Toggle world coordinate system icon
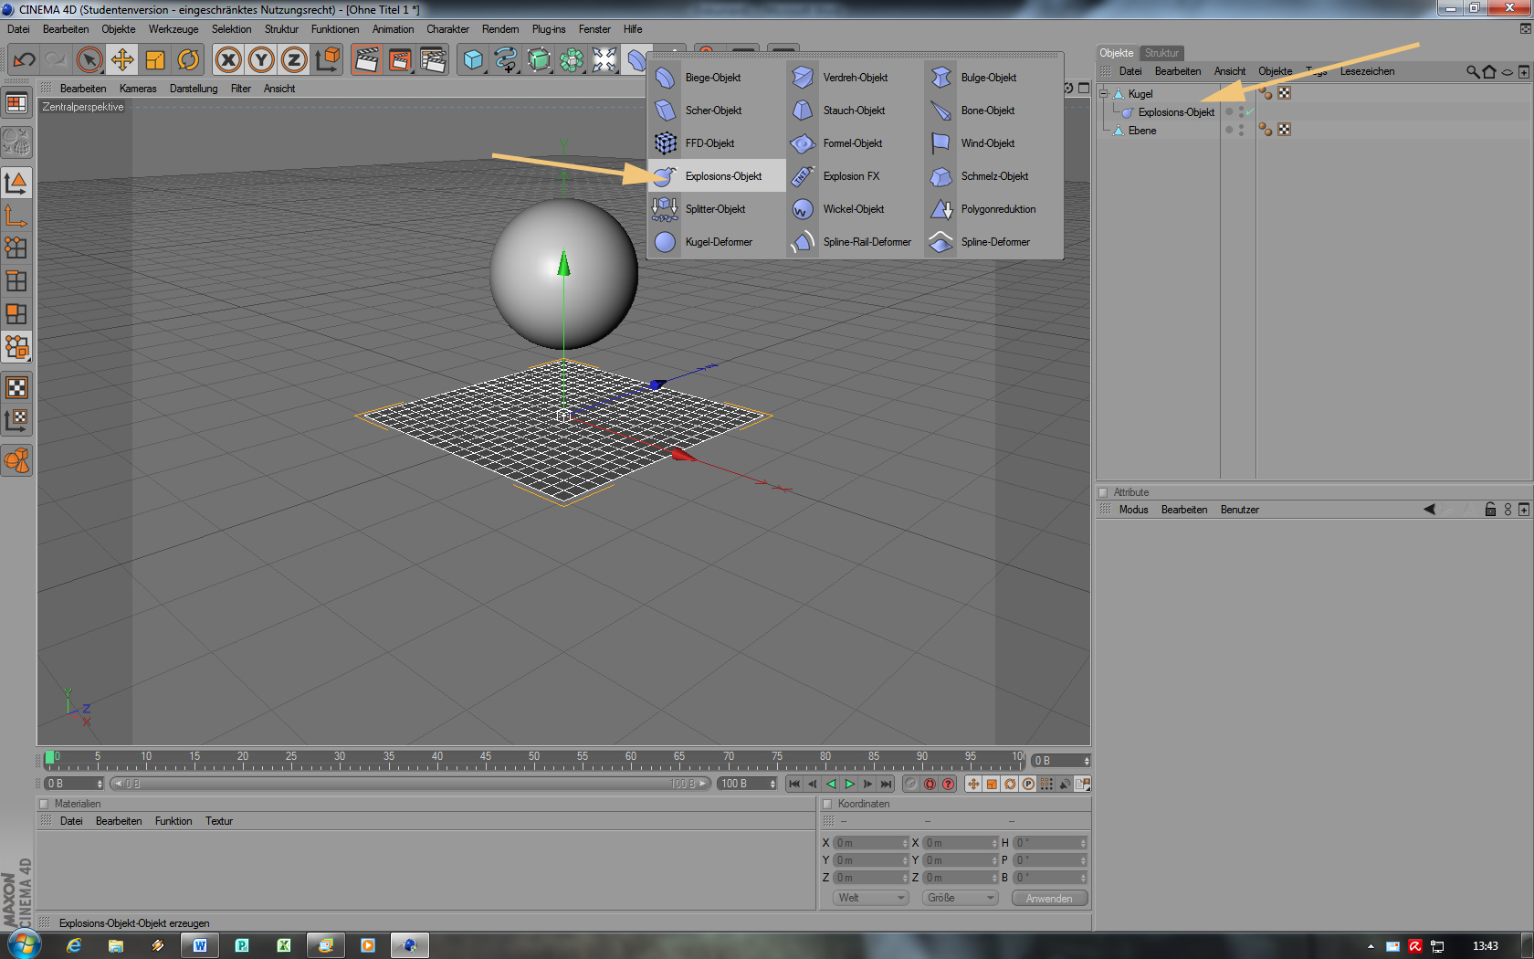 (x=327, y=60)
